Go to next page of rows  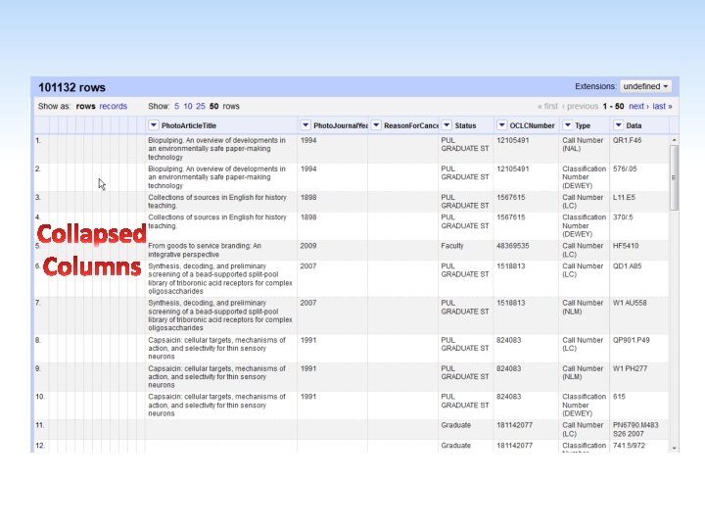point(638,106)
